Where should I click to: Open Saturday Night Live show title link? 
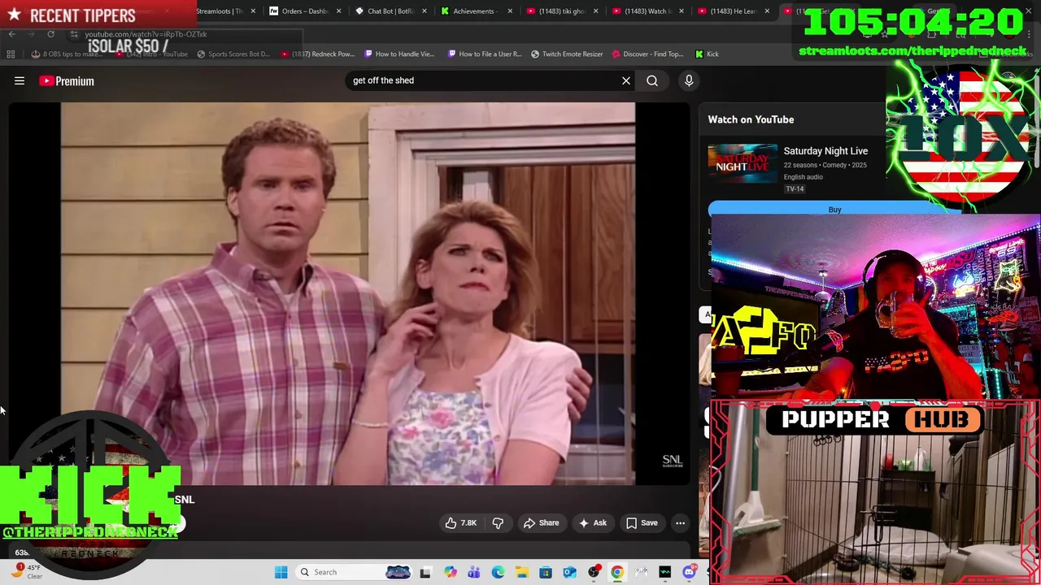(825, 151)
